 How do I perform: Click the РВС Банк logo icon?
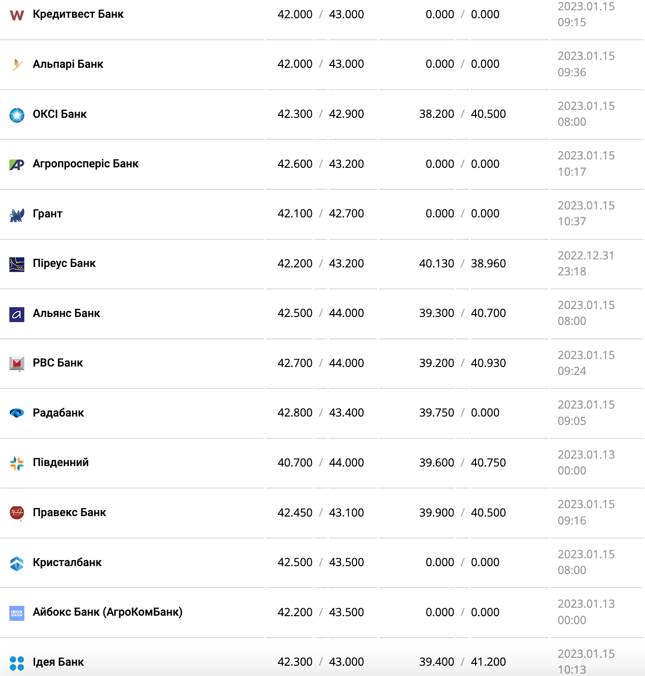pos(17,363)
